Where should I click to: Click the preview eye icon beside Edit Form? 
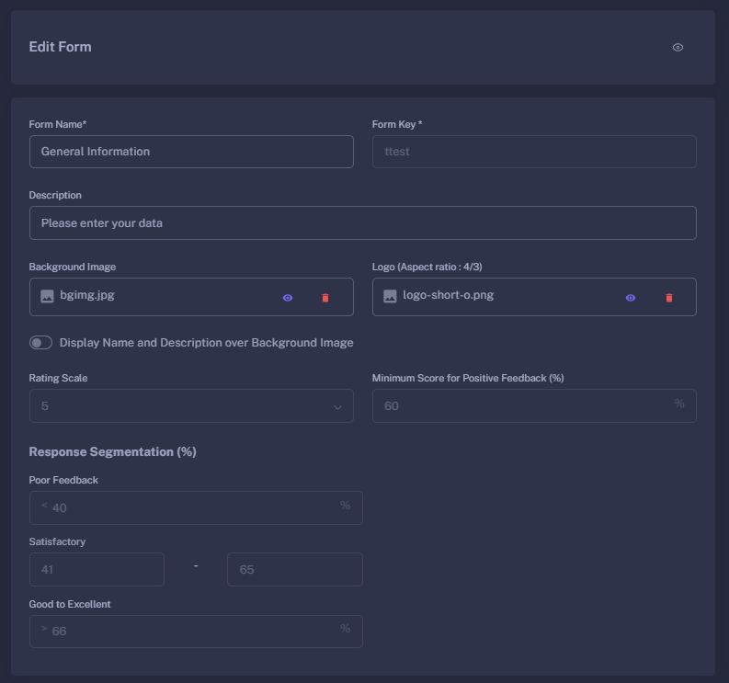pyautogui.click(x=678, y=48)
